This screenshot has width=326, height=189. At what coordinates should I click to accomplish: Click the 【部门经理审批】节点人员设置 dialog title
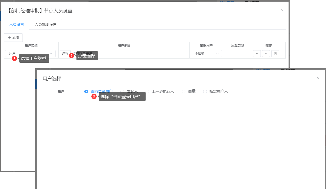click(x=40, y=11)
